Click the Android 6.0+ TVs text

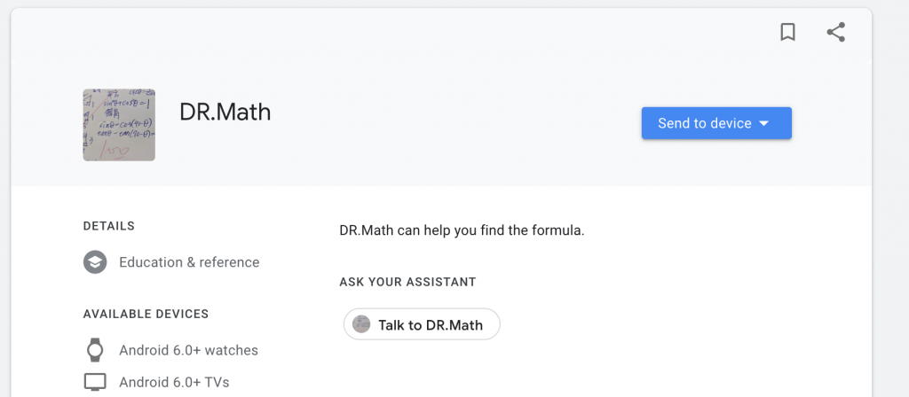174,383
